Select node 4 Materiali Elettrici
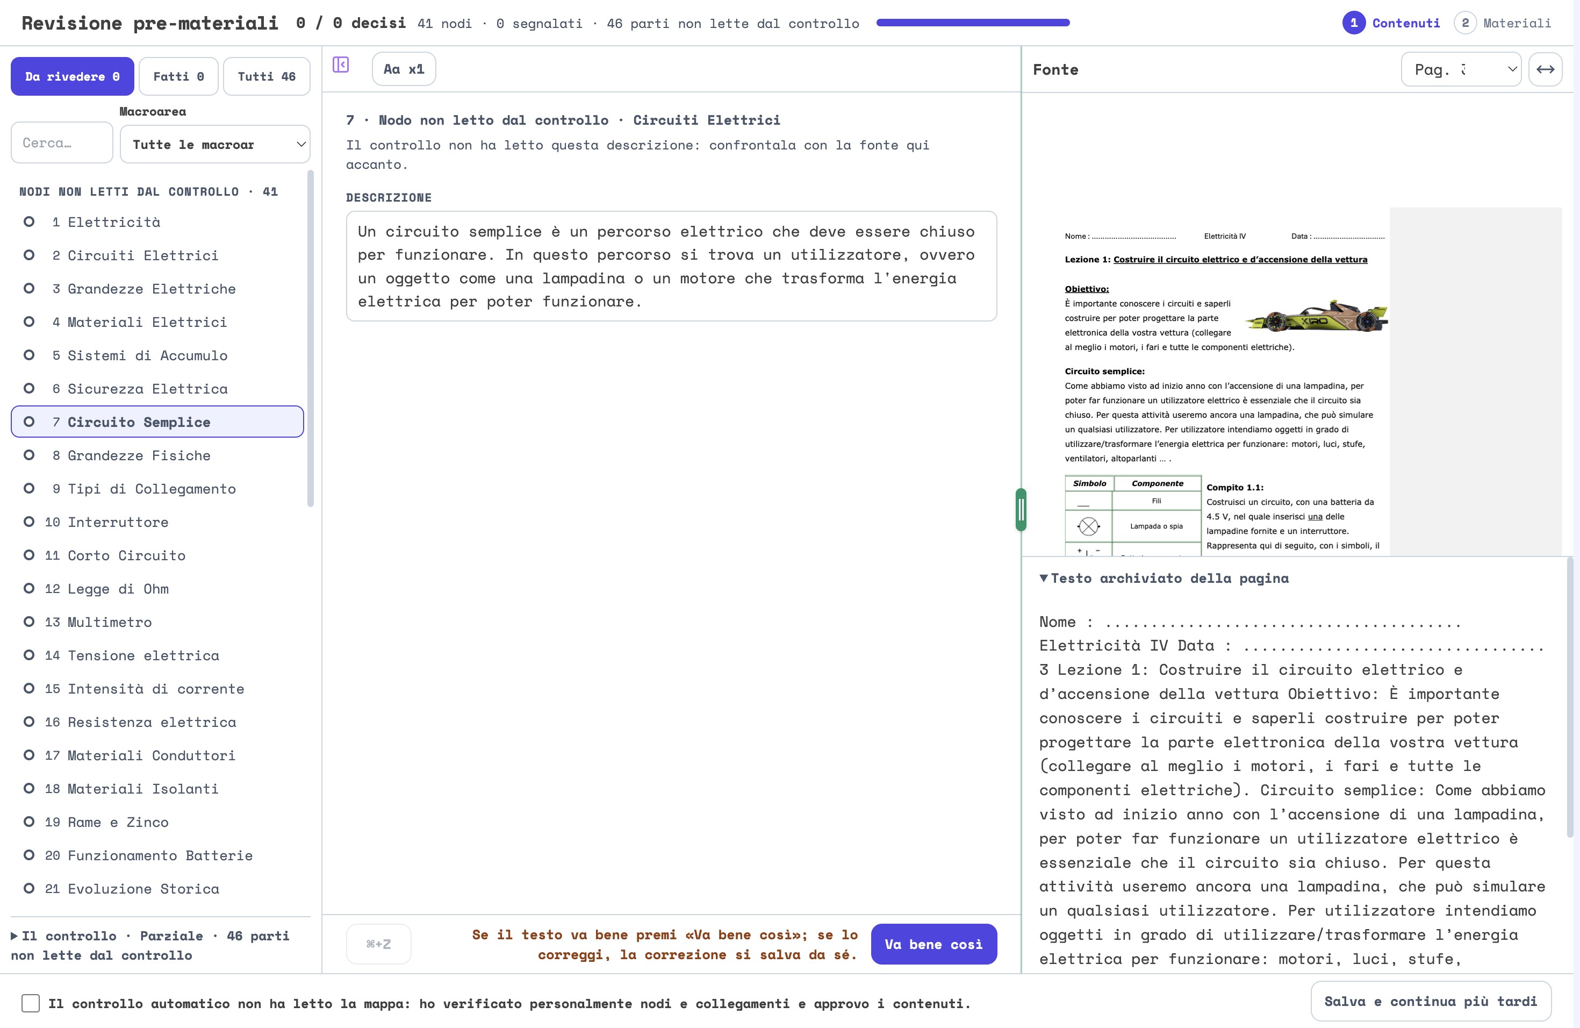1580x1028 pixels. (x=157, y=322)
